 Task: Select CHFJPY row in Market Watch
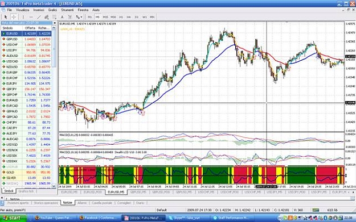(x=26, y=123)
